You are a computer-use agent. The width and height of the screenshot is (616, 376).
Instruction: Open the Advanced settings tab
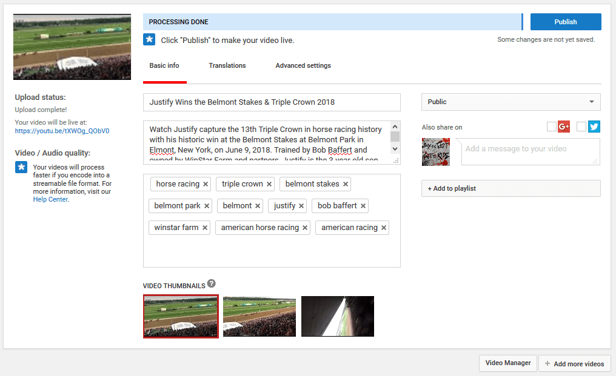(303, 65)
